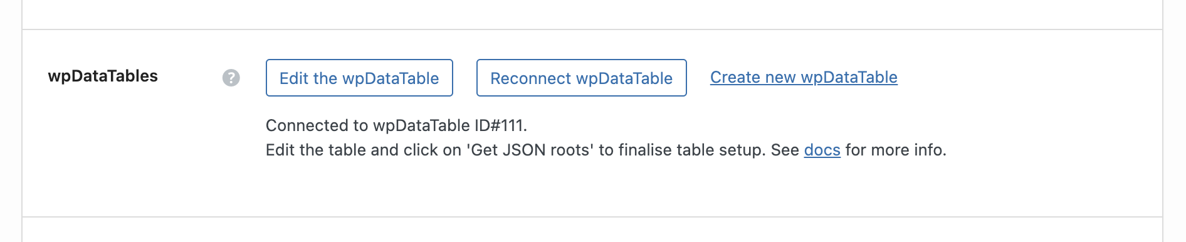Click the Edit the wpDataTable button
This screenshot has width=1186, height=242.
pyautogui.click(x=359, y=78)
